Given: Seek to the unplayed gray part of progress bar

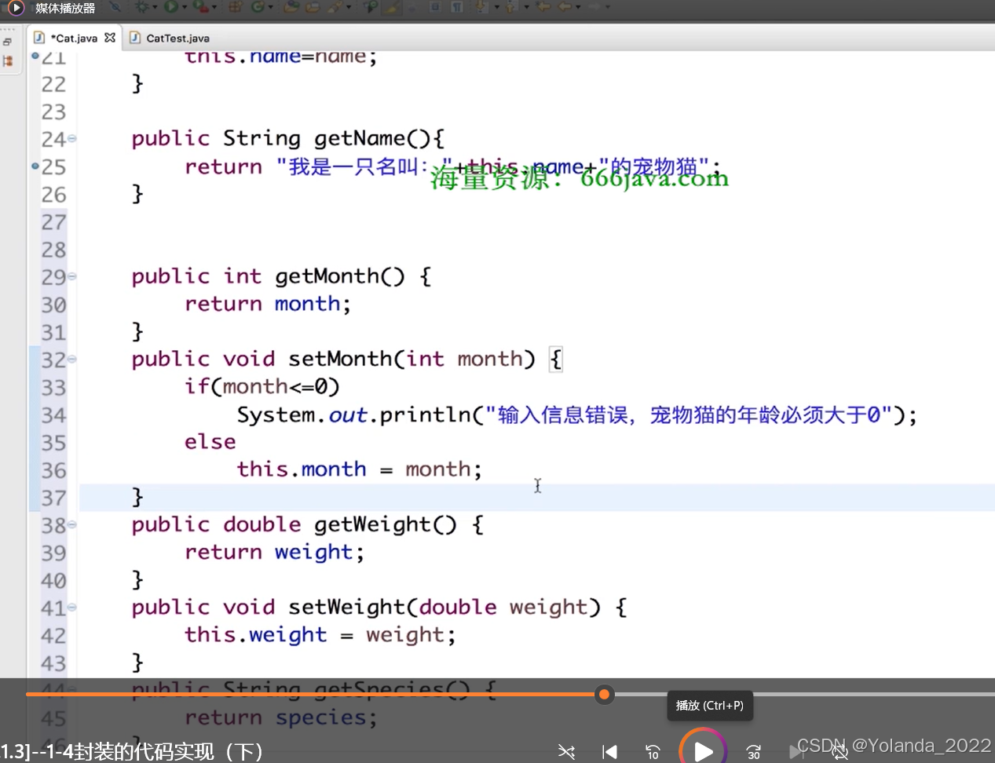Looking at the screenshot, I should click(x=803, y=694).
